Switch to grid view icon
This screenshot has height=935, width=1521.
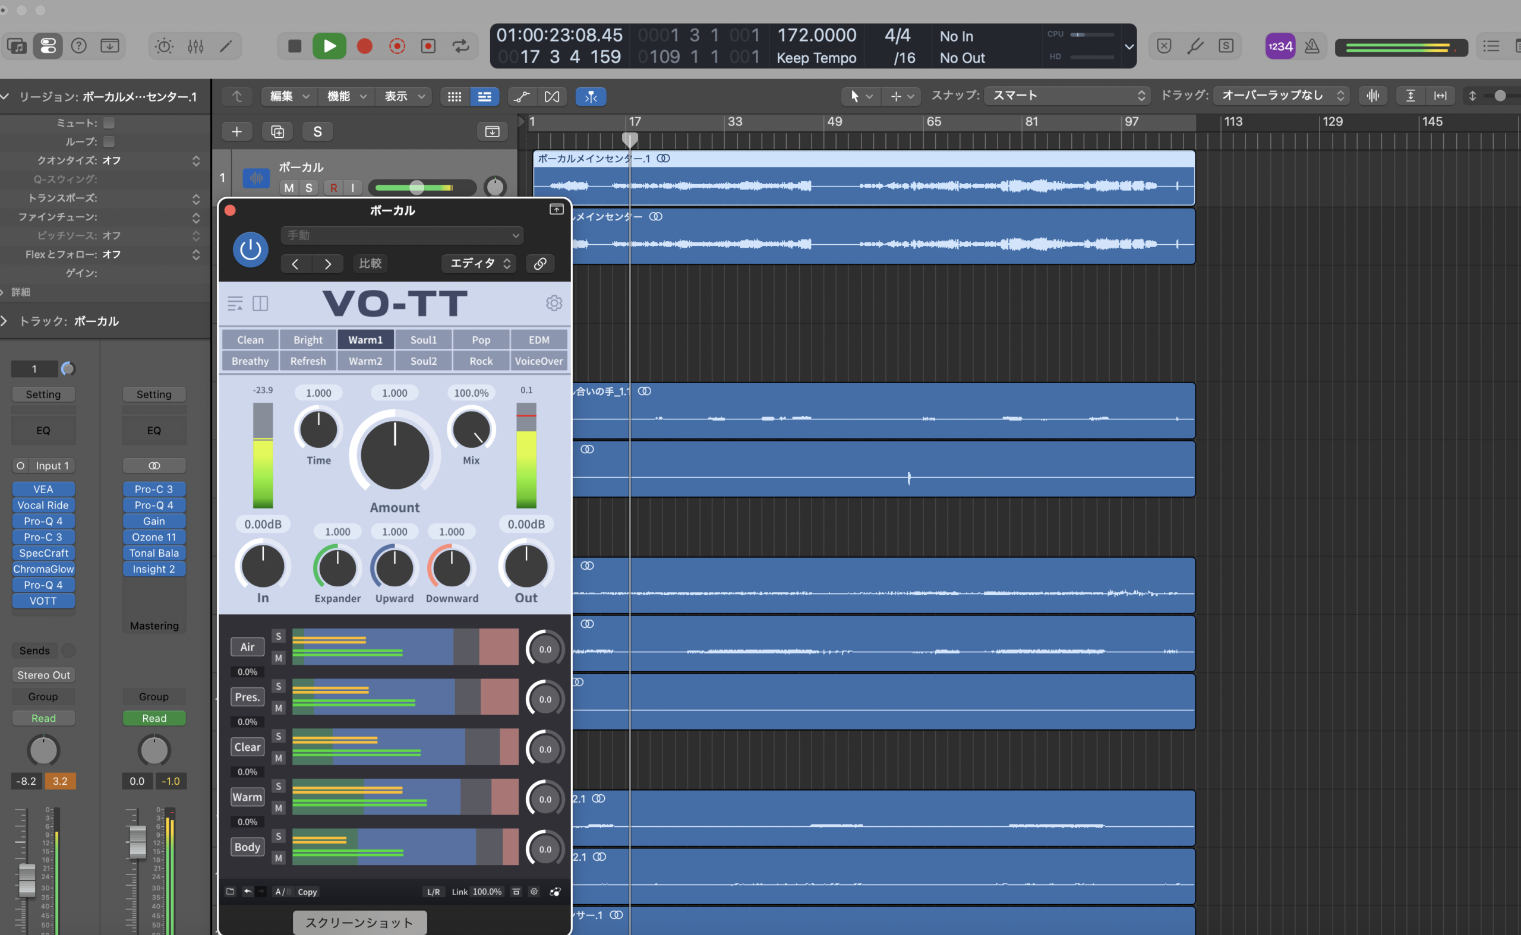454,96
